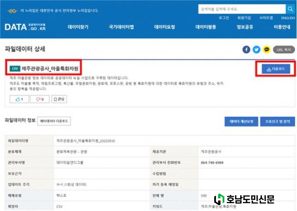Image resolution: width=297 pixels, height=211 pixels.
Task: Click the 업데이트 주기 row label
Action: (x=19, y=184)
